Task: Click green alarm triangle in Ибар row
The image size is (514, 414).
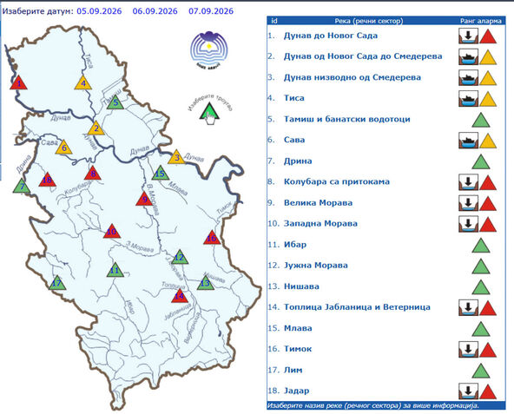Action: pos(480,245)
